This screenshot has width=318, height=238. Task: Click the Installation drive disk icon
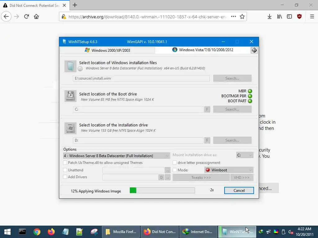[70, 128]
